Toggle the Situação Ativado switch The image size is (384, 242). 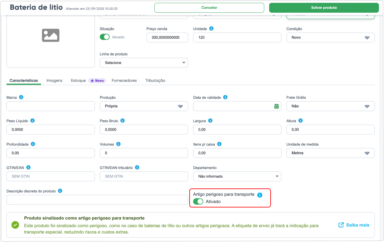tap(105, 37)
